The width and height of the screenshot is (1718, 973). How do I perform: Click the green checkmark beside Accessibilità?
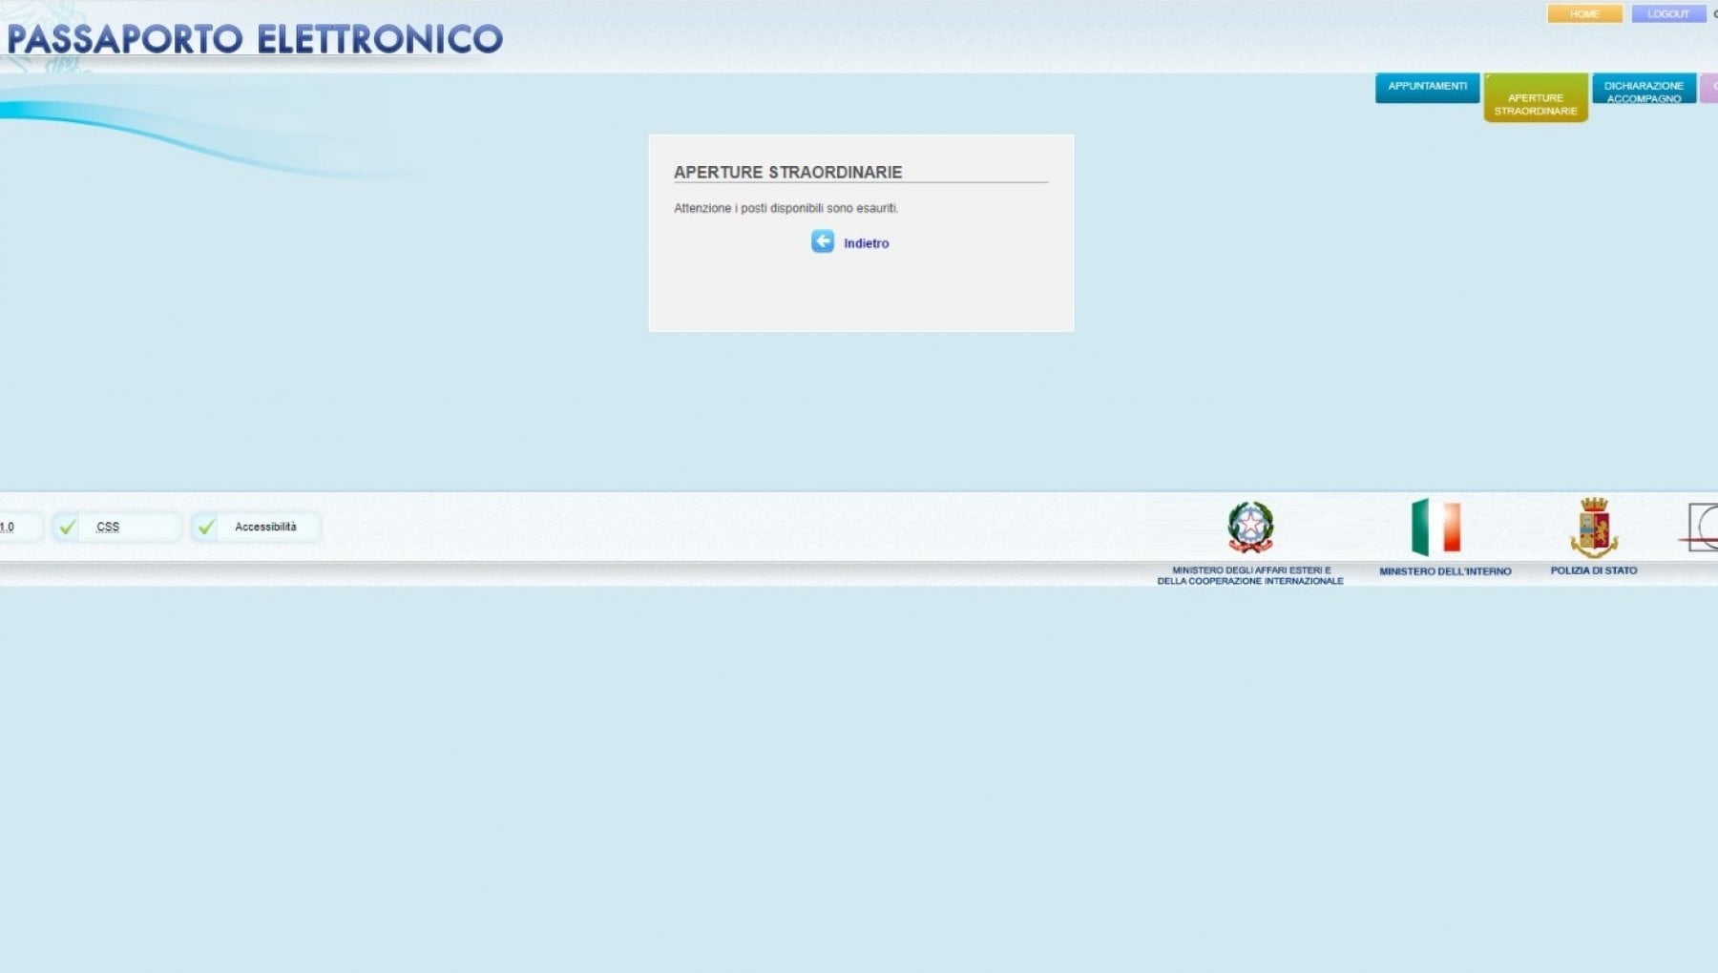(206, 527)
